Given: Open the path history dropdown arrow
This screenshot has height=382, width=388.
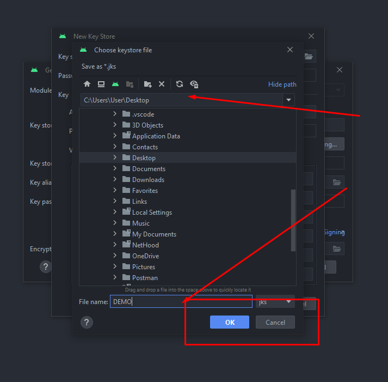Looking at the screenshot, I should click(288, 100).
